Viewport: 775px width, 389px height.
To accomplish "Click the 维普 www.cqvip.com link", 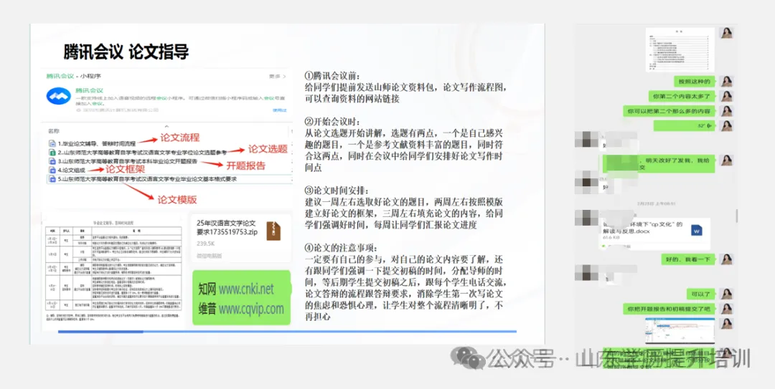I will (241, 309).
